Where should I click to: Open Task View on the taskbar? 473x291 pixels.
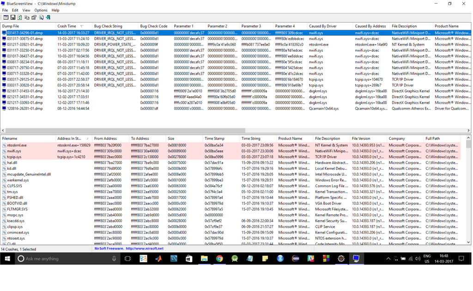pyautogui.click(x=127, y=258)
